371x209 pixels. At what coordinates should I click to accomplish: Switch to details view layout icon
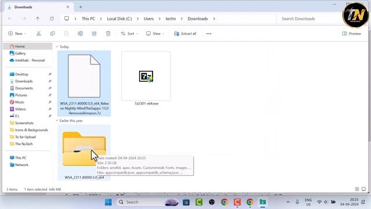(x=357, y=189)
